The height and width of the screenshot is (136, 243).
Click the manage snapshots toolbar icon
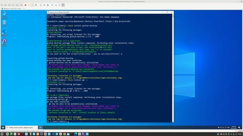click(48, 5)
